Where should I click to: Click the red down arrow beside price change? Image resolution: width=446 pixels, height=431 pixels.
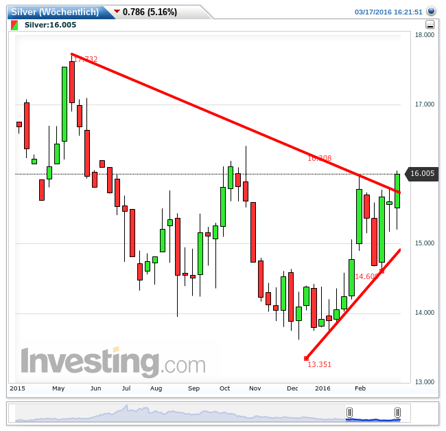pyautogui.click(x=117, y=12)
